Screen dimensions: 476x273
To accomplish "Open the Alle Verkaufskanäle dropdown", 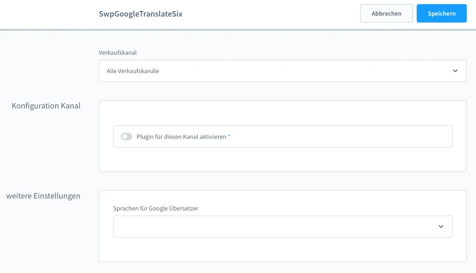I will pos(282,71).
